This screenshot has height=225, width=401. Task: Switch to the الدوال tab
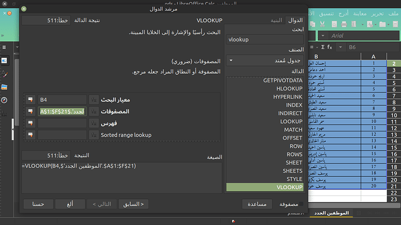(x=295, y=20)
